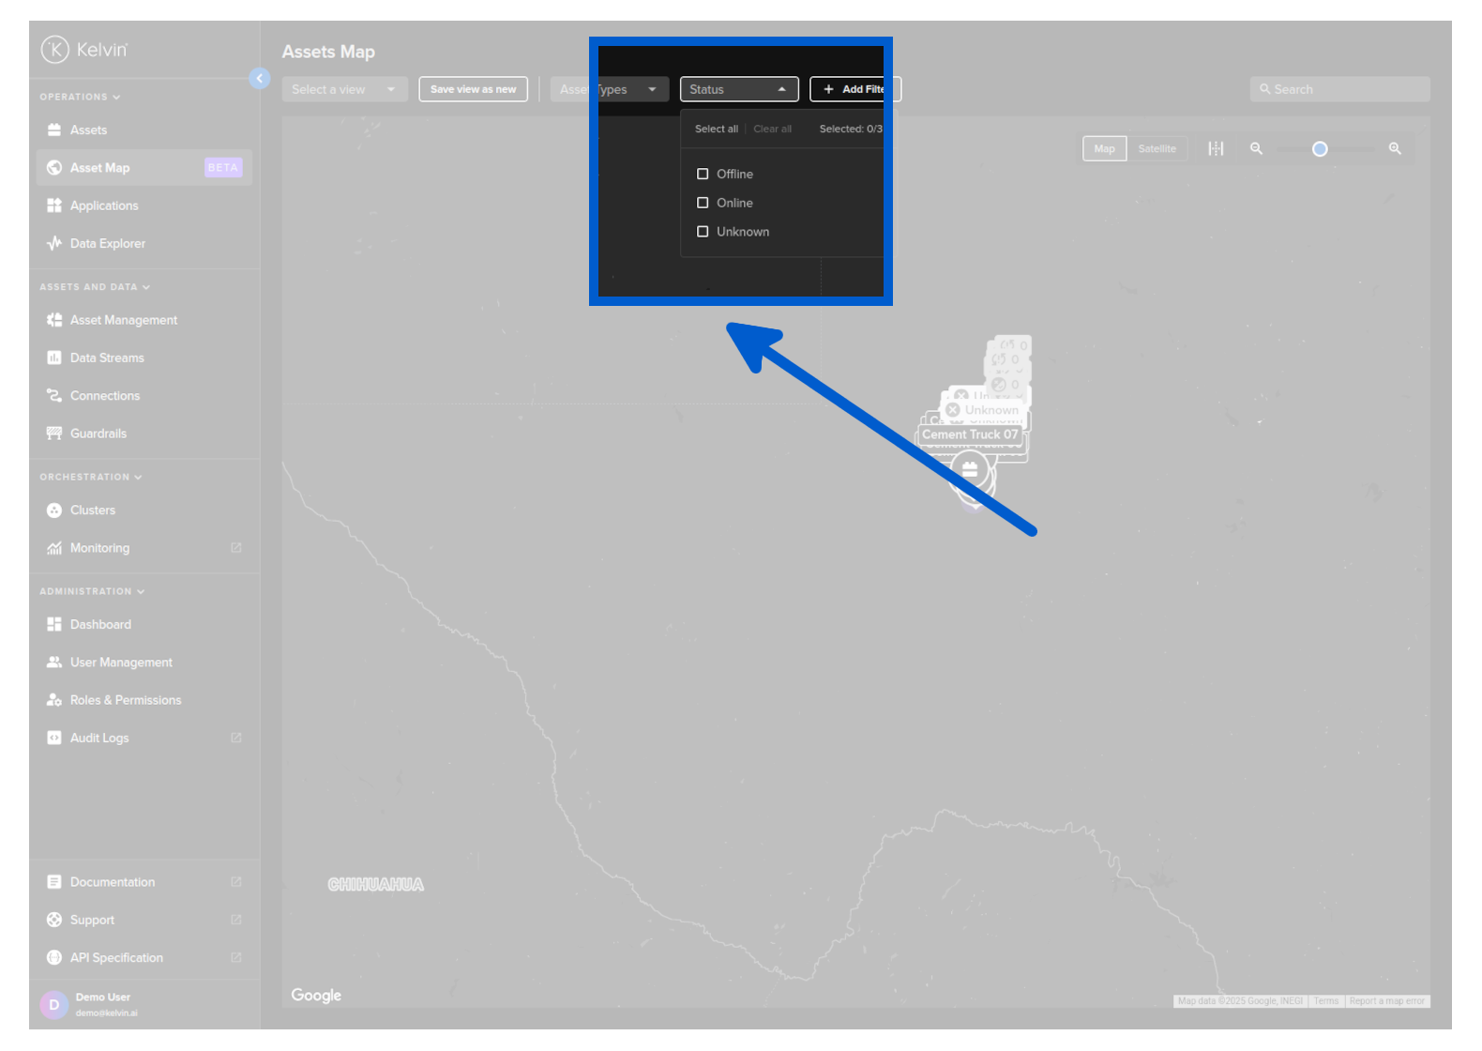Screen dimensions: 1482x1051
Task: Tick the Unknown status checkbox
Action: tap(703, 232)
